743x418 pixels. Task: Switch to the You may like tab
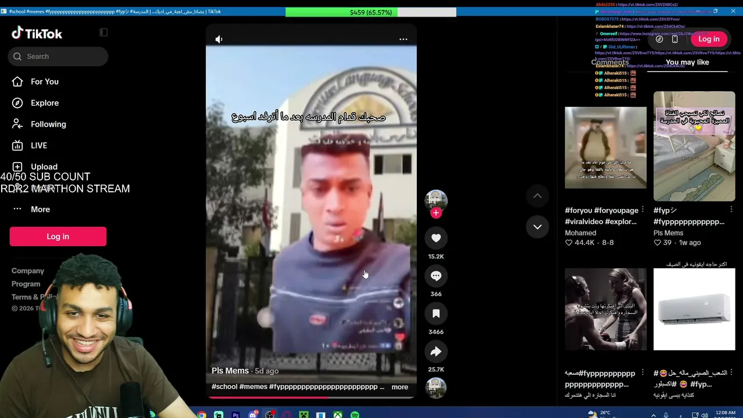tap(687, 62)
